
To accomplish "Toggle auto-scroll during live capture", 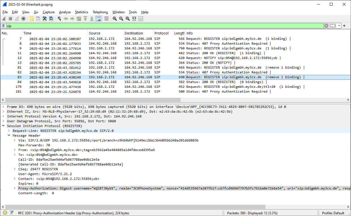I will click(x=99, y=19).
